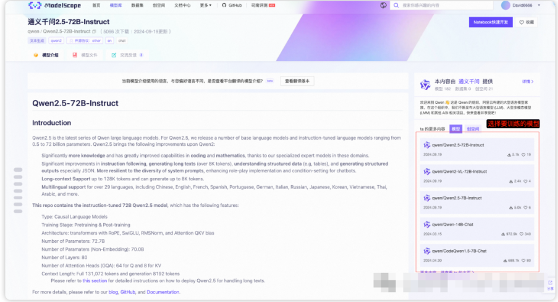Click the language switch globe icon
The image size is (558, 302).
[x=383, y=6]
